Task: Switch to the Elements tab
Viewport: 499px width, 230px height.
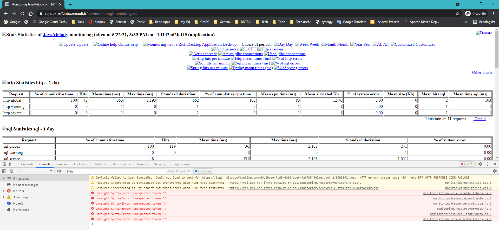Action: (x=27, y=164)
